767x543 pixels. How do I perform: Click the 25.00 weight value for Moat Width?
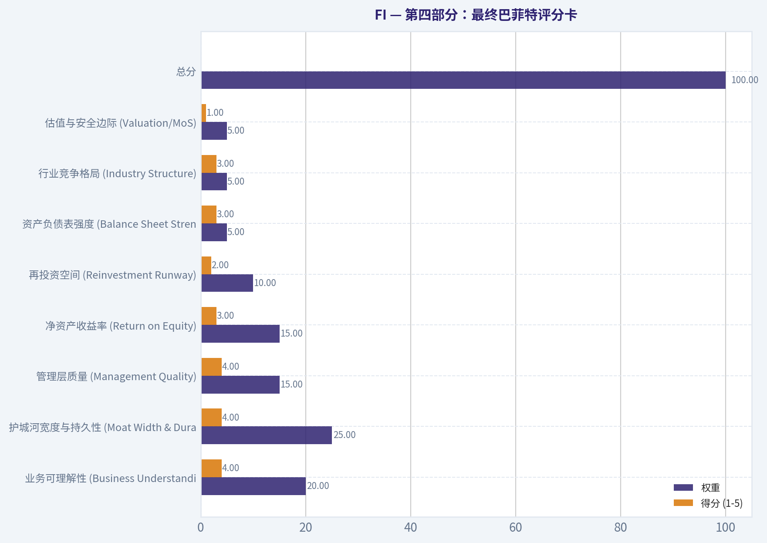coord(345,435)
